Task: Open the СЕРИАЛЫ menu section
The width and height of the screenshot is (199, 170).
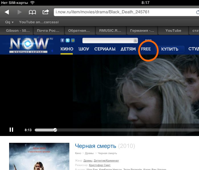Action: tap(105, 49)
